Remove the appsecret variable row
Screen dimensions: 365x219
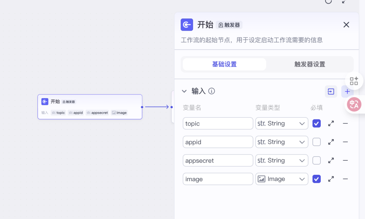tap(345, 161)
